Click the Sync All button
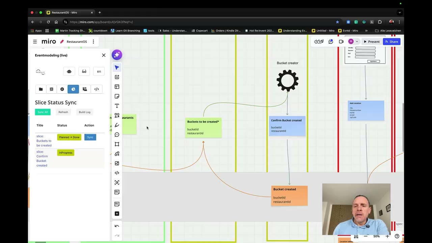This screenshot has width=432, height=243. coord(43,112)
